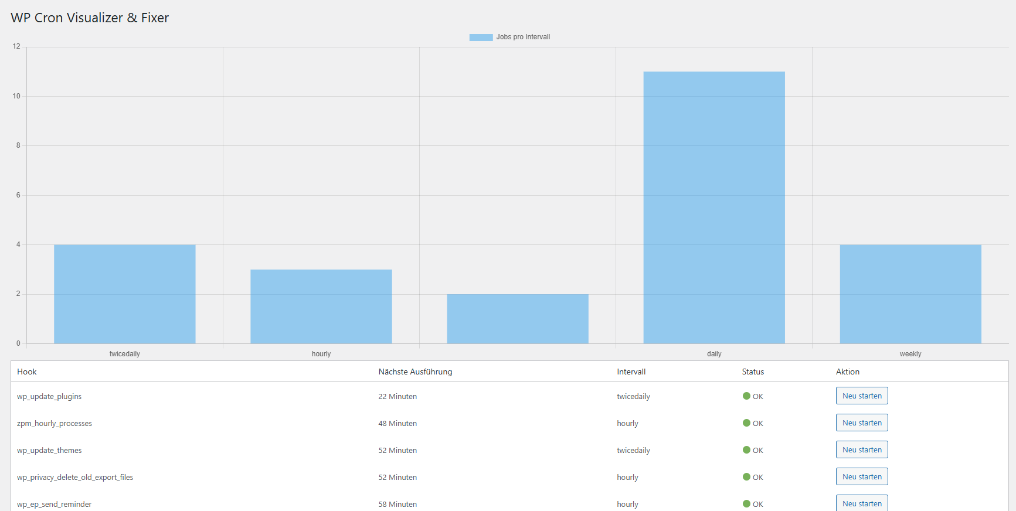Click the green OK dot for wp_ep_send_reminder
This screenshot has height=511, width=1016.
click(x=746, y=504)
